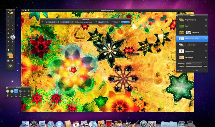This screenshot has height=127, width=215.
Task: Click the layer Opacity slider
Action: (194, 66)
